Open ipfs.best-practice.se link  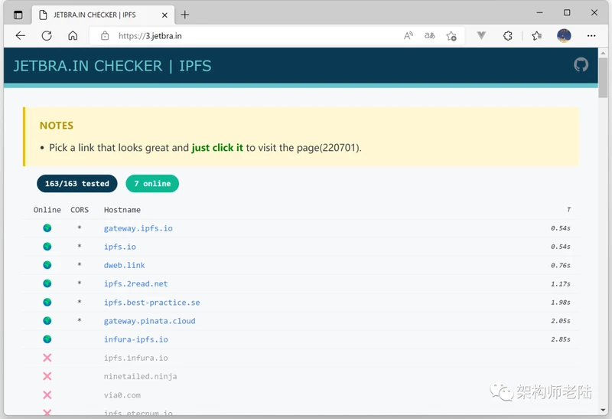coord(151,303)
